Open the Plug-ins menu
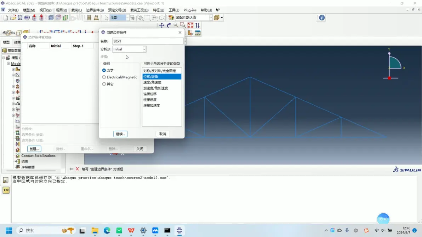This screenshot has width=422, height=237. [190, 10]
